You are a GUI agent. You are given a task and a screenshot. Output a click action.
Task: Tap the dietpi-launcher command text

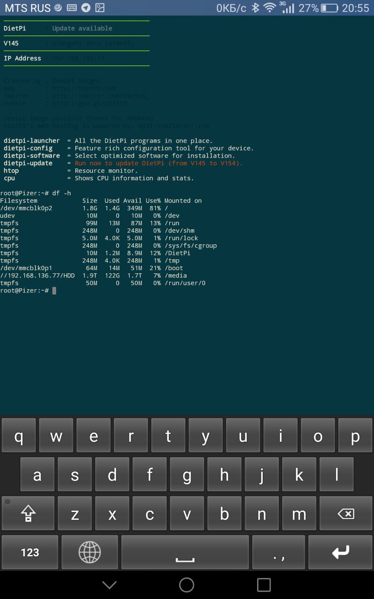pos(32,141)
